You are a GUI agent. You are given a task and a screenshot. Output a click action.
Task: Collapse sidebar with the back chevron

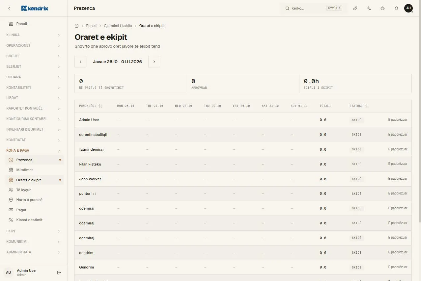(9, 8)
